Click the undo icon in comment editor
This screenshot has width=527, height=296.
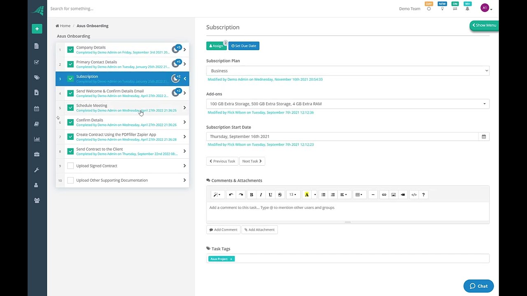[x=231, y=195]
